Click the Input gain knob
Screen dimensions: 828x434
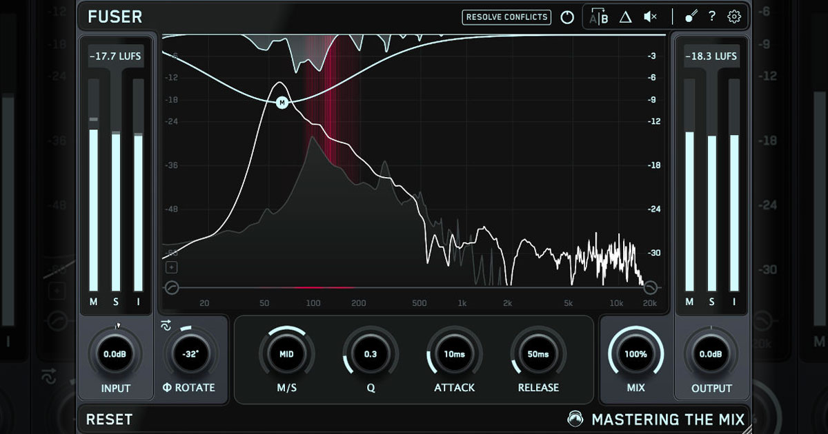click(115, 355)
